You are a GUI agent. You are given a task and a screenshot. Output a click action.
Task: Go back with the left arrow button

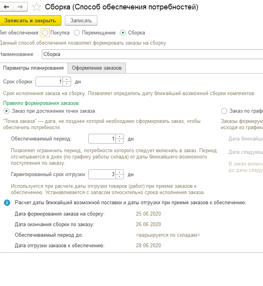7,7
